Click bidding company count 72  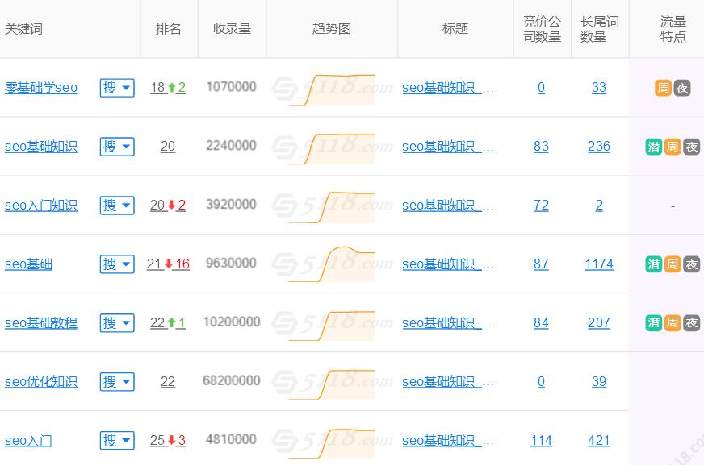541,206
